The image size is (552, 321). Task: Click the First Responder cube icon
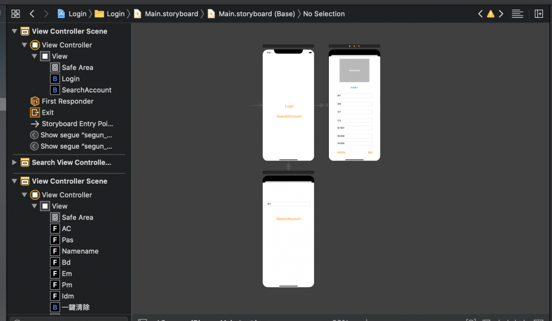coord(35,101)
